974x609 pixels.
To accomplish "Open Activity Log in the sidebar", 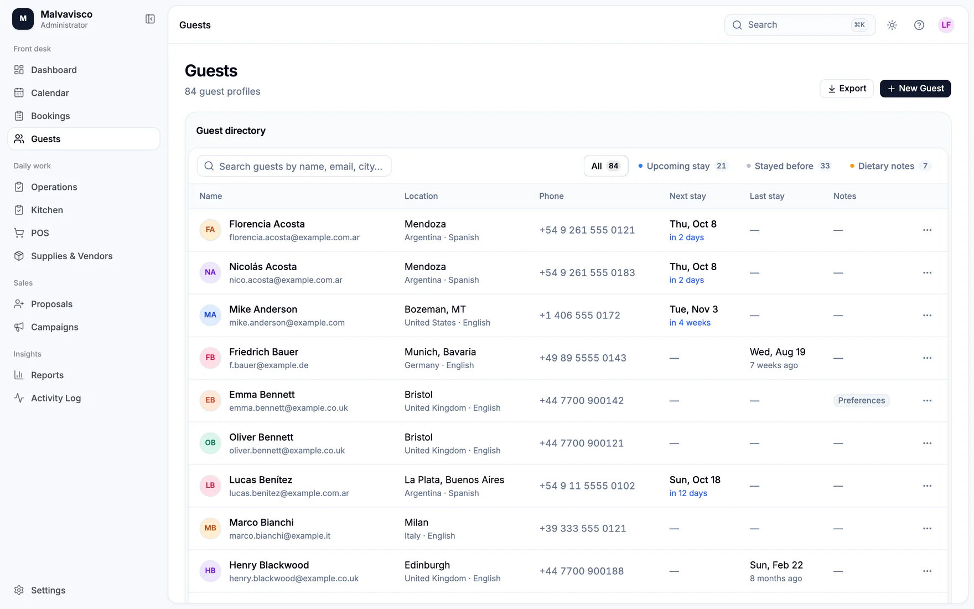I will click(x=84, y=398).
